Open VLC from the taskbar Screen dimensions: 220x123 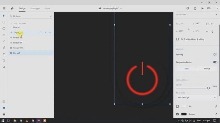click(x=27, y=121)
